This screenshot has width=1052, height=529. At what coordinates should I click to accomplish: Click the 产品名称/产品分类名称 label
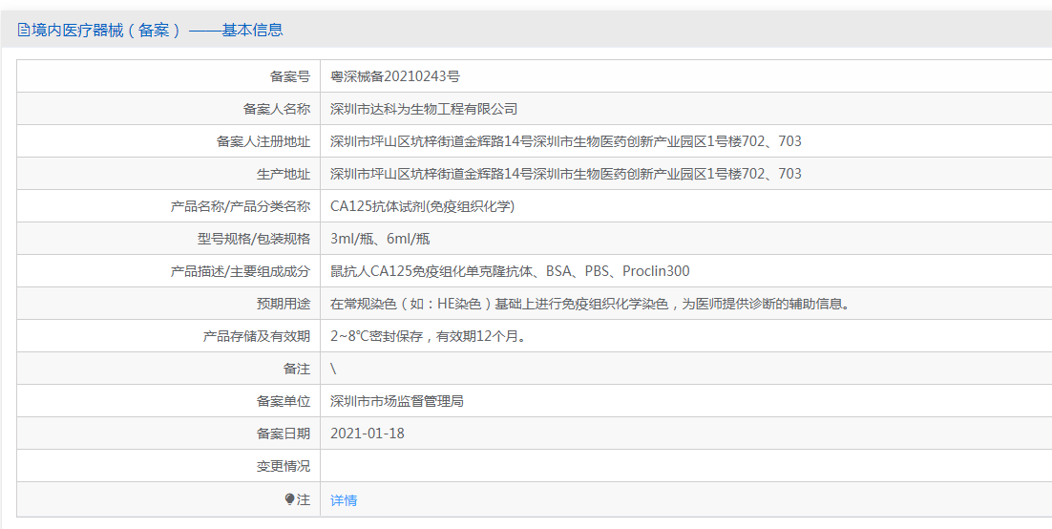click(241, 207)
